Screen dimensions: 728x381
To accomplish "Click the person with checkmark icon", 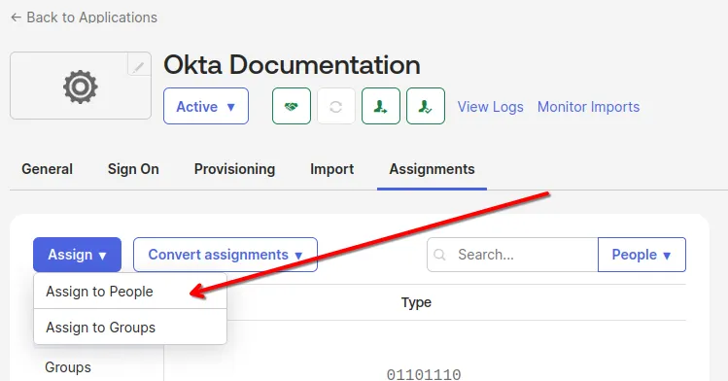I will coord(426,106).
